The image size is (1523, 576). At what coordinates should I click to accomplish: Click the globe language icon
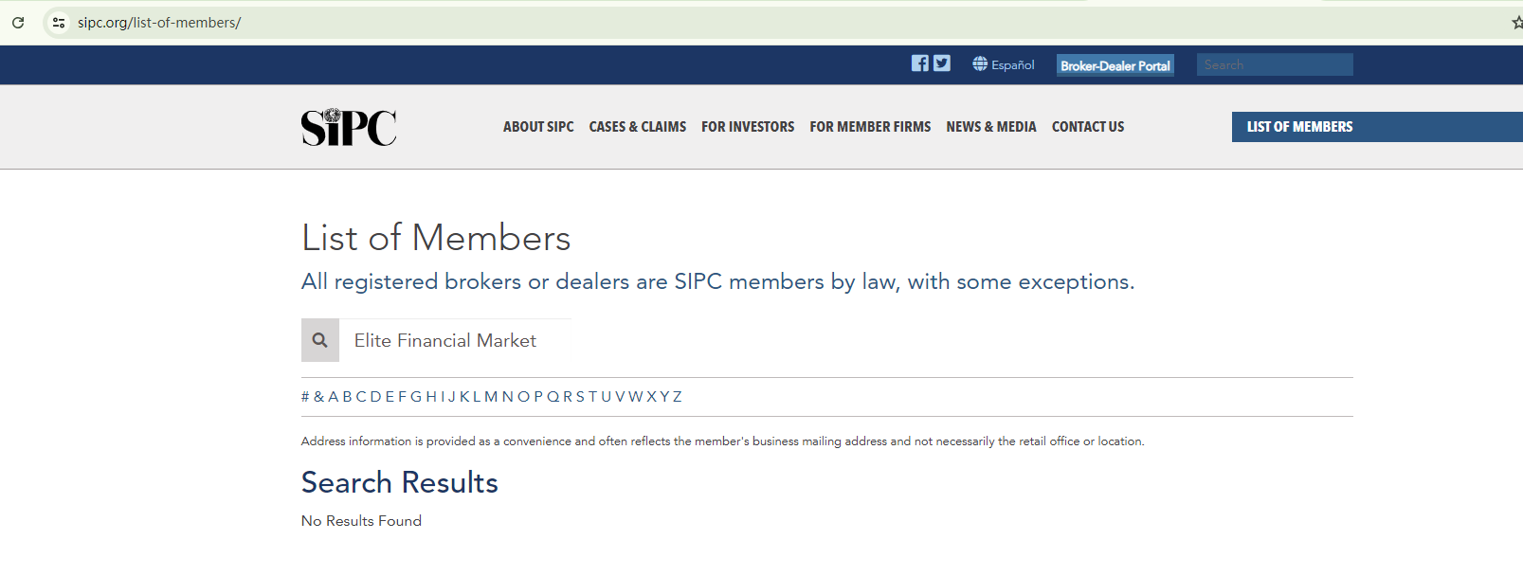point(980,63)
